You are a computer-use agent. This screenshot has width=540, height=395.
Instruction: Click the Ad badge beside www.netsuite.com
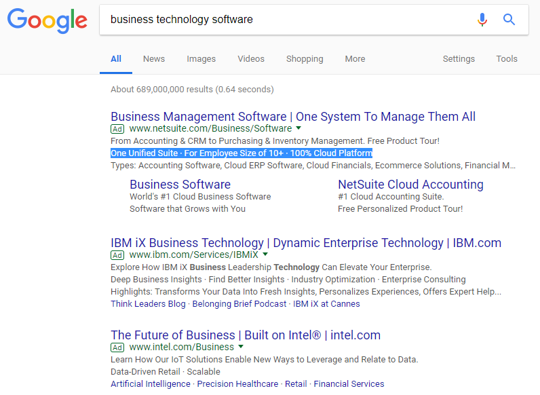pyautogui.click(x=117, y=129)
